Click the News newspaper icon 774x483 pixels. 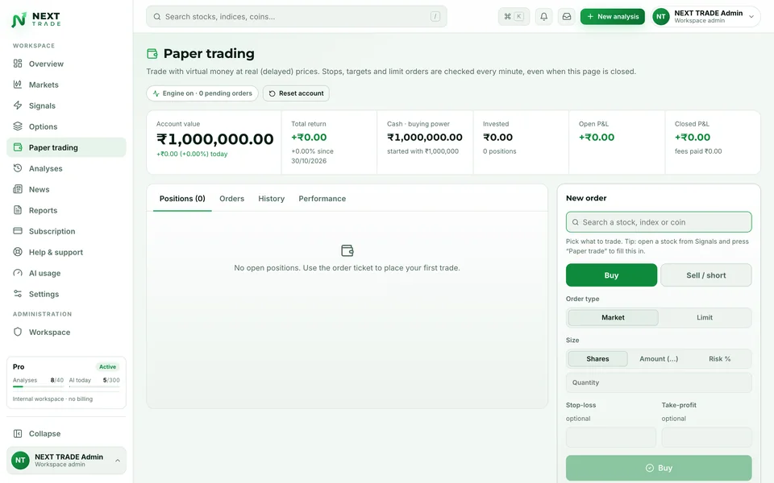(x=18, y=189)
